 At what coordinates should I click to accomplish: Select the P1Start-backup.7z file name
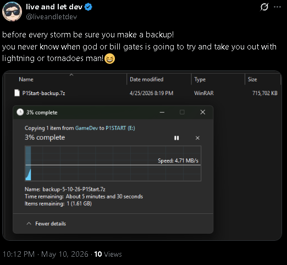click(x=43, y=93)
